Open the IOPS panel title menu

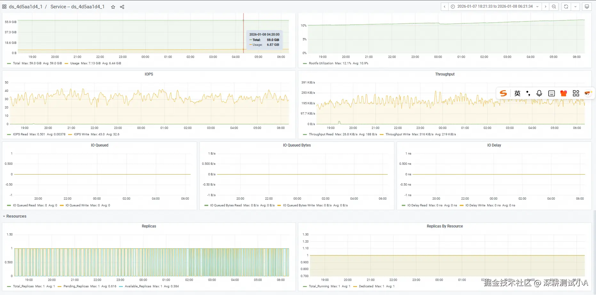[149, 74]
